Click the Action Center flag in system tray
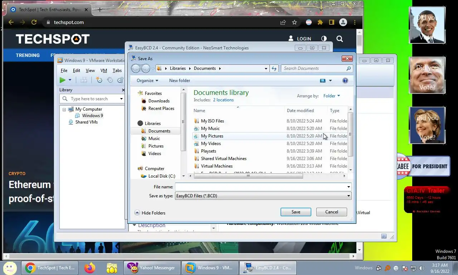458x275 pixels. 405,268
